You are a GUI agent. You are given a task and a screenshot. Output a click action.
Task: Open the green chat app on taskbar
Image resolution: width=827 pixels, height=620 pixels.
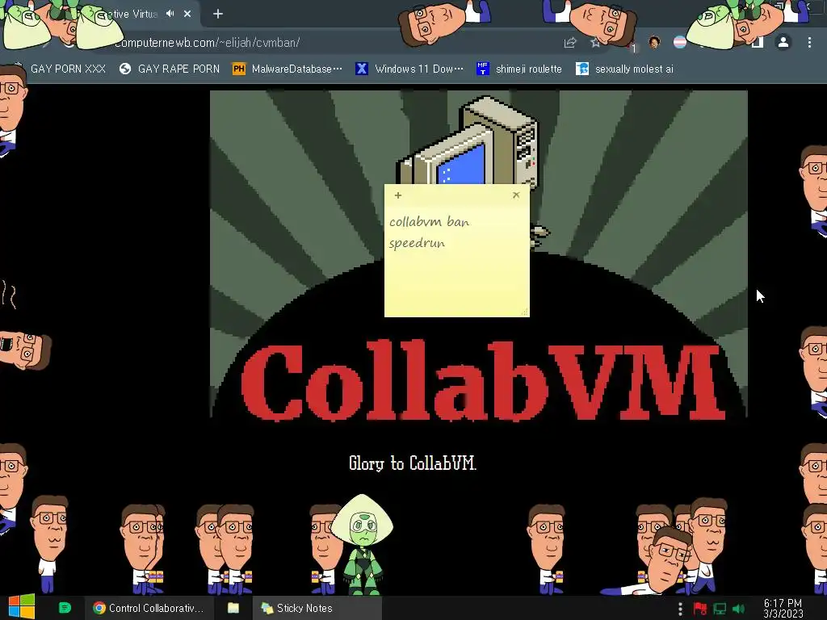pos(65,608)
